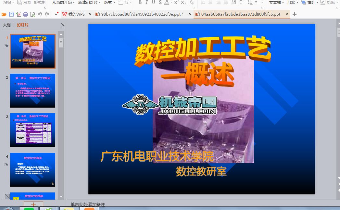Select the 幻灯片 slides tab
Viewport: 340px width, 210px height.
tap(22, 25)
